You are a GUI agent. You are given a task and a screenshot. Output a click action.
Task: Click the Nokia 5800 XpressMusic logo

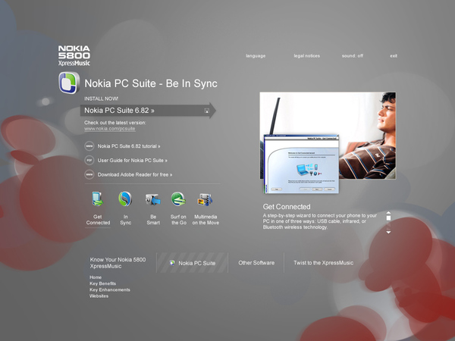pos(74,55)
